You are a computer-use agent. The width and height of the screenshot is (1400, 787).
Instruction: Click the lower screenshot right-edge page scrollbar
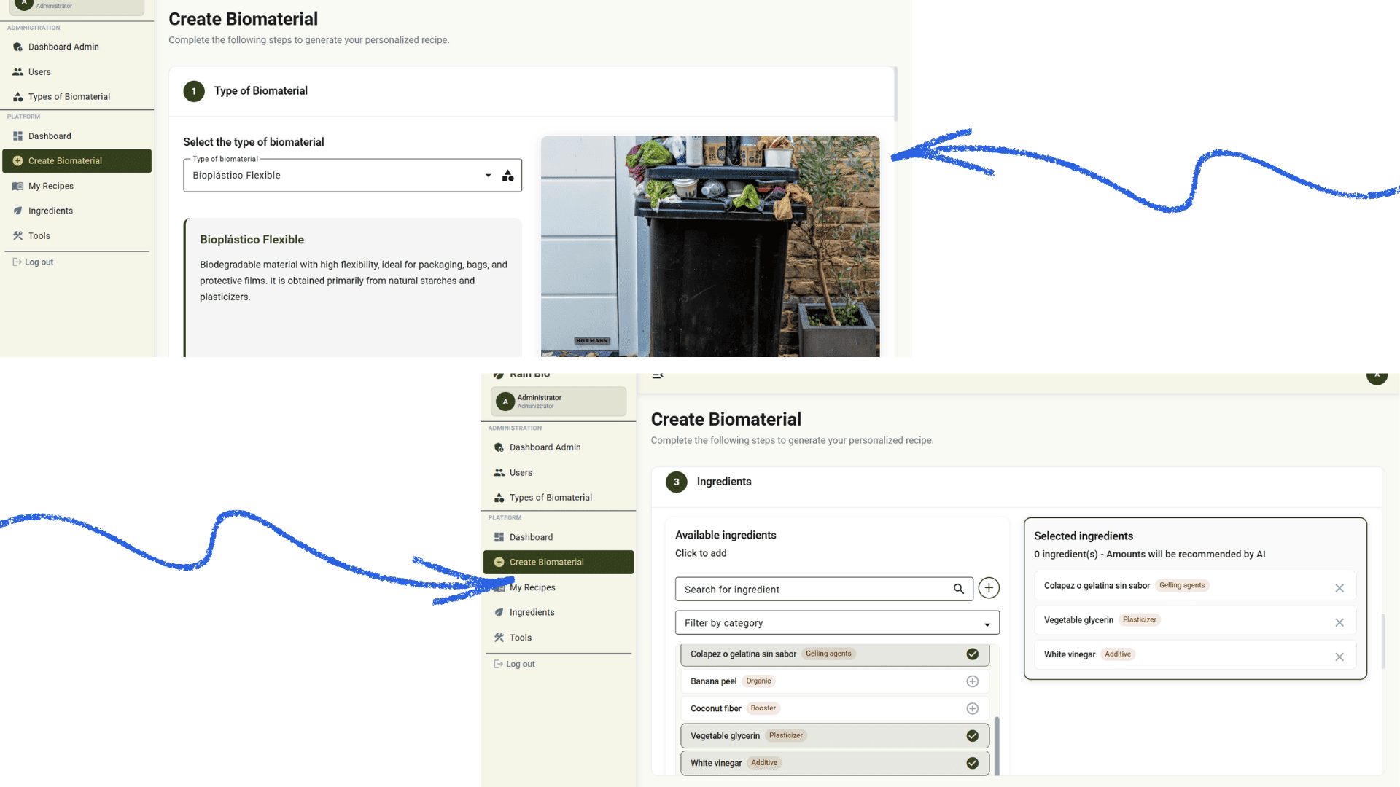1383,641
